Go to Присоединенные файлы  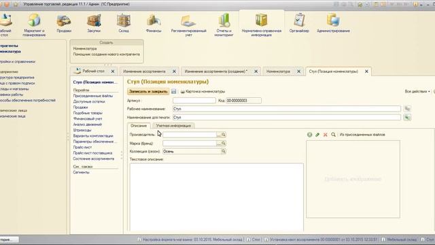(93, 96)
